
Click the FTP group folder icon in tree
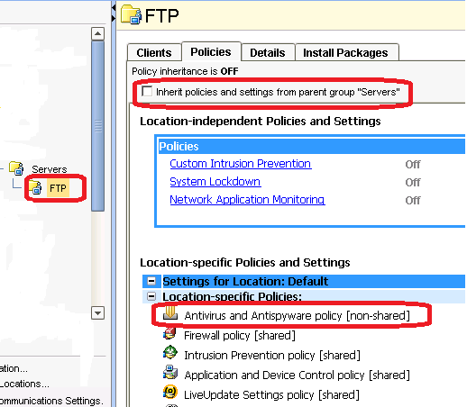[35, 187]
